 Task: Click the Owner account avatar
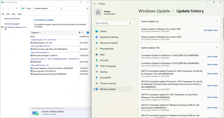tap(98, 12)
